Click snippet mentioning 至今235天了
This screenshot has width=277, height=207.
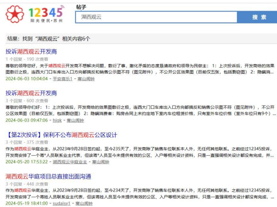pos(140,152)
